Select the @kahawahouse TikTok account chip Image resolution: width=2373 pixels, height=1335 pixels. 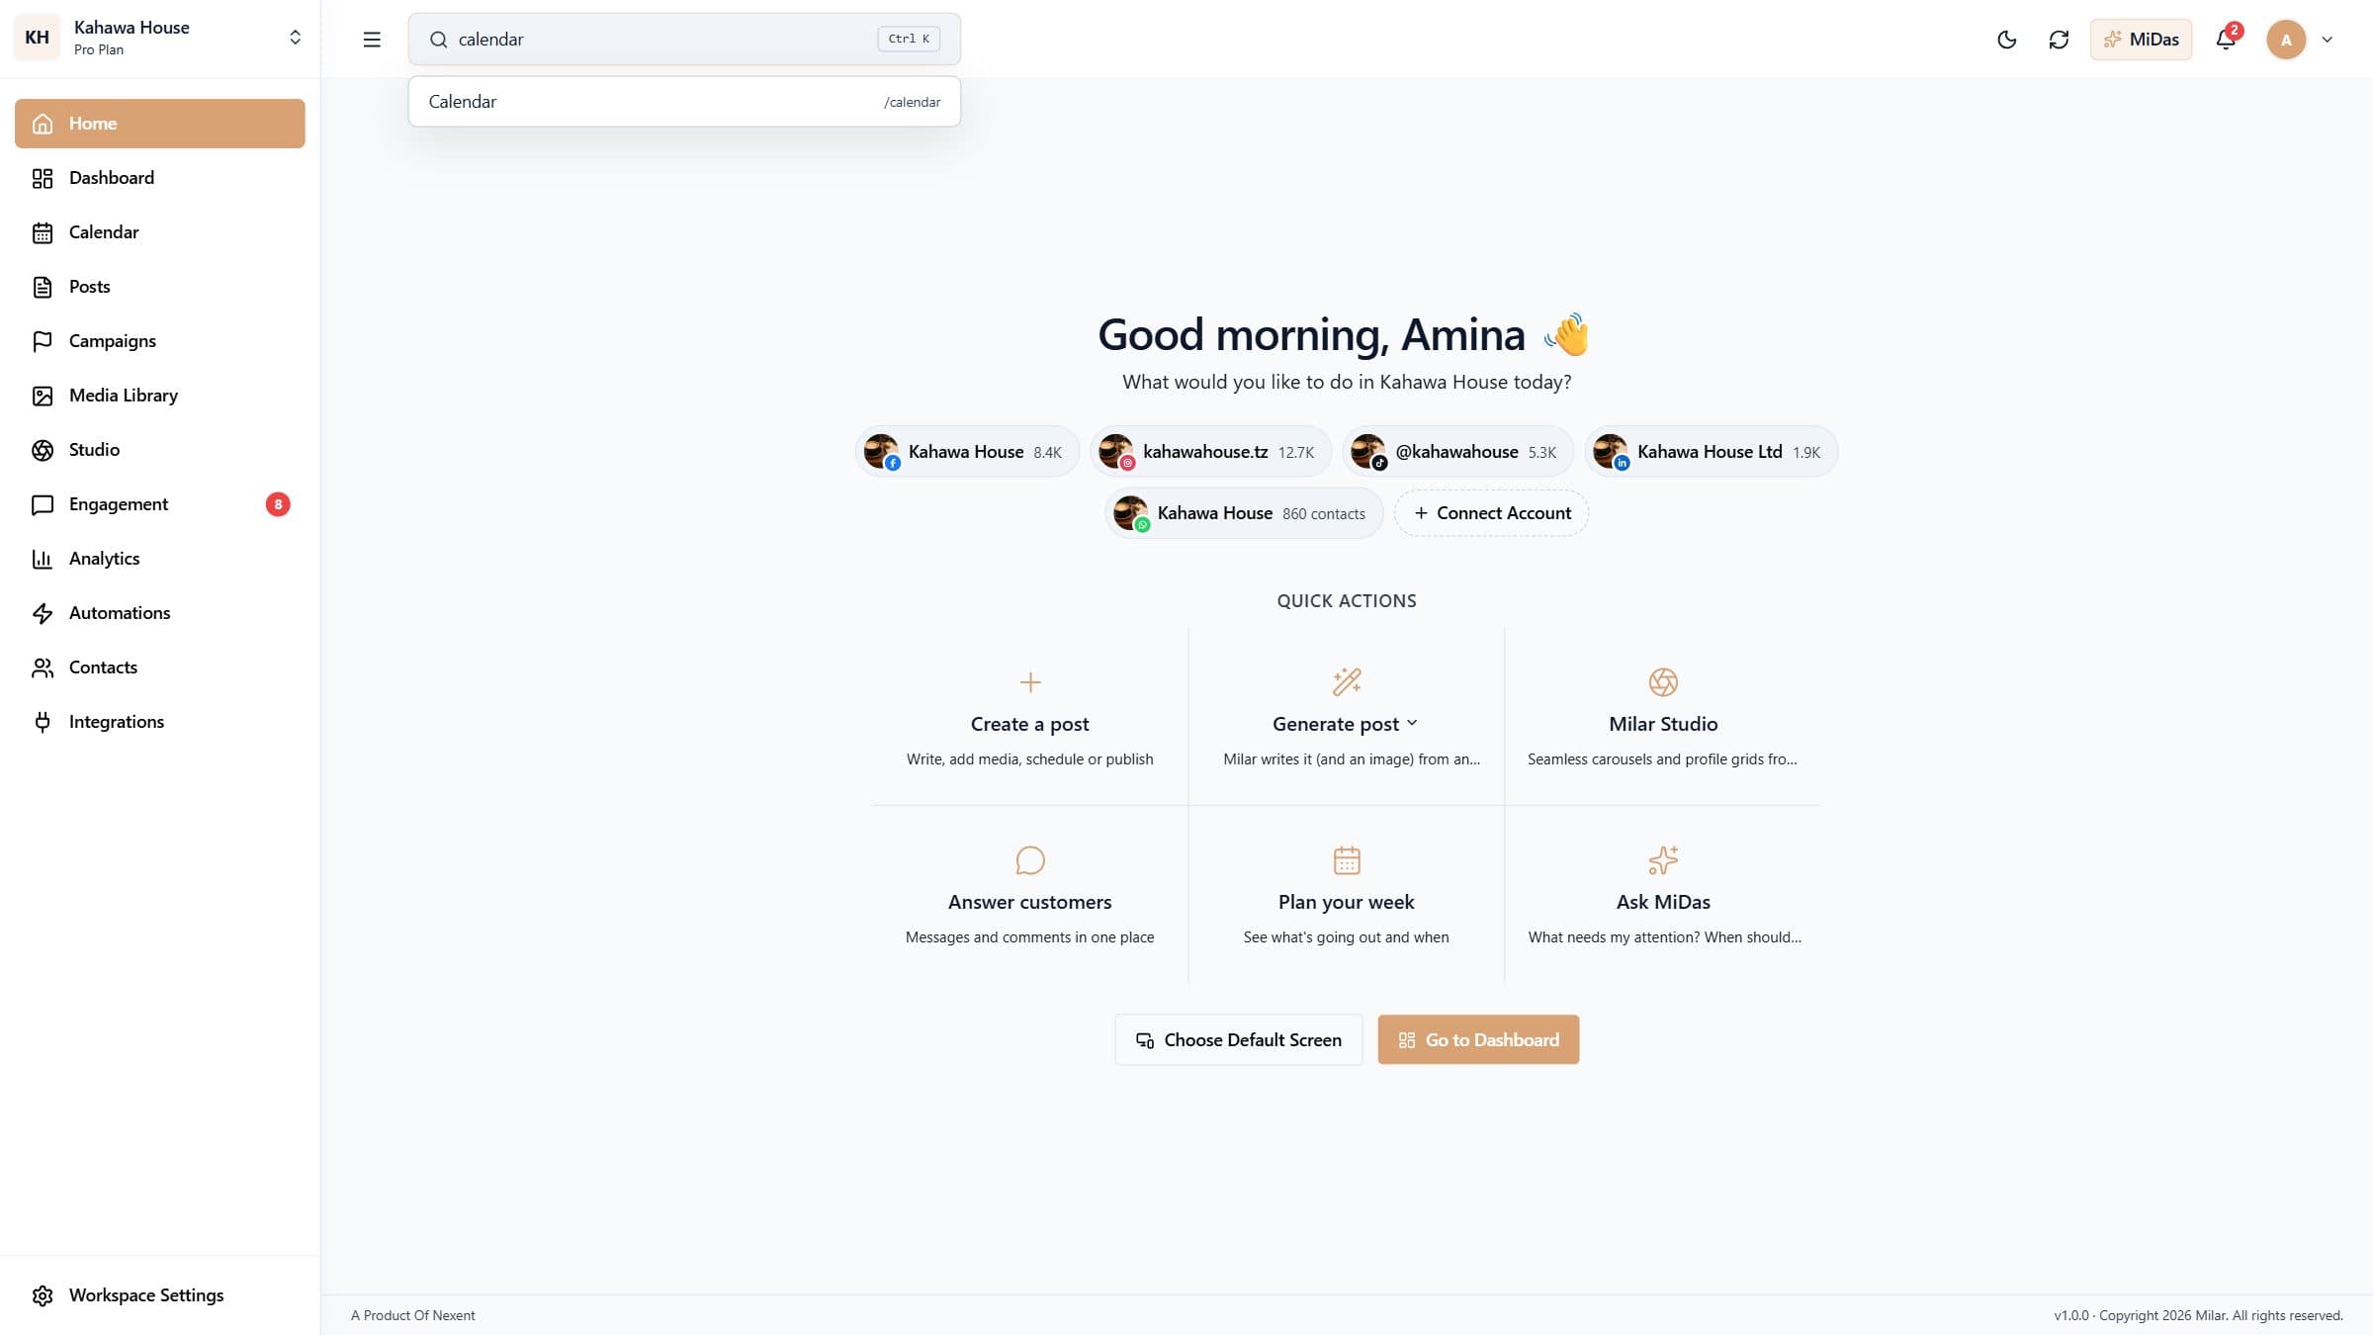[x=1458, y=452]
